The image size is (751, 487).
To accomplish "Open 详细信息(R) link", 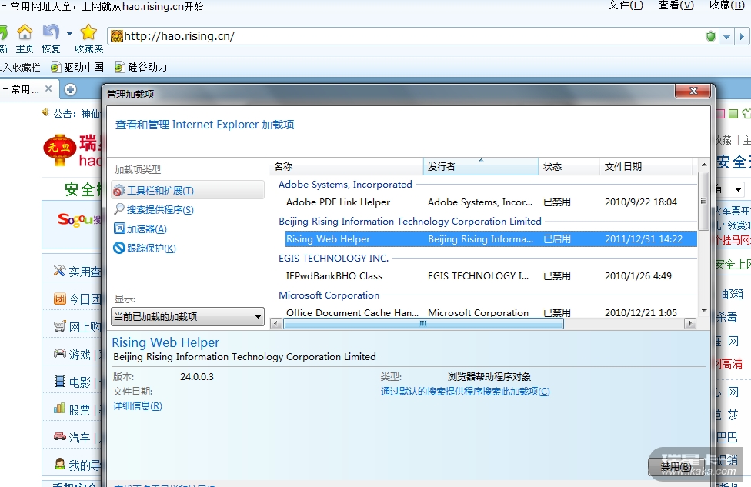I will 138,406.
